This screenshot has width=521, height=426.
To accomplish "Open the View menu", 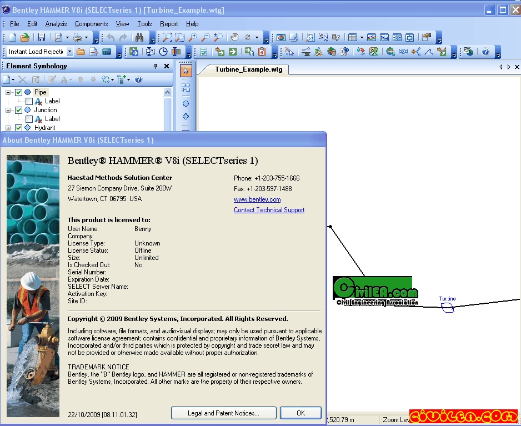I will pos(122,24).
